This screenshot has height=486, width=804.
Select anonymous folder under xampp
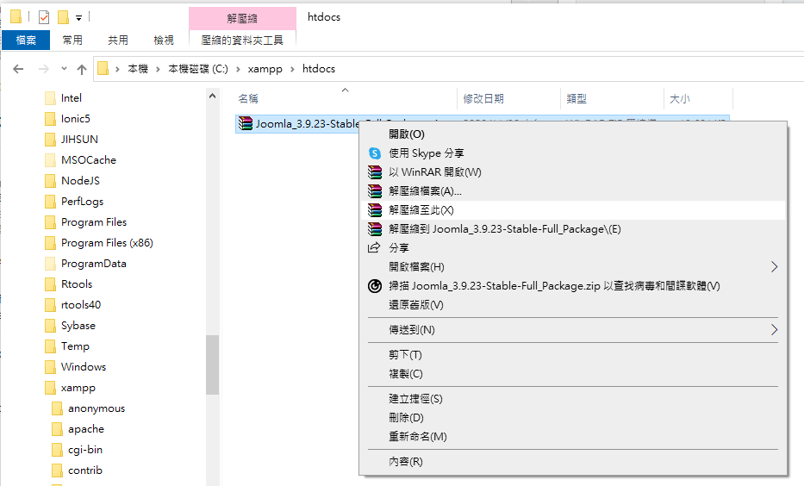[x=97, y=408]
